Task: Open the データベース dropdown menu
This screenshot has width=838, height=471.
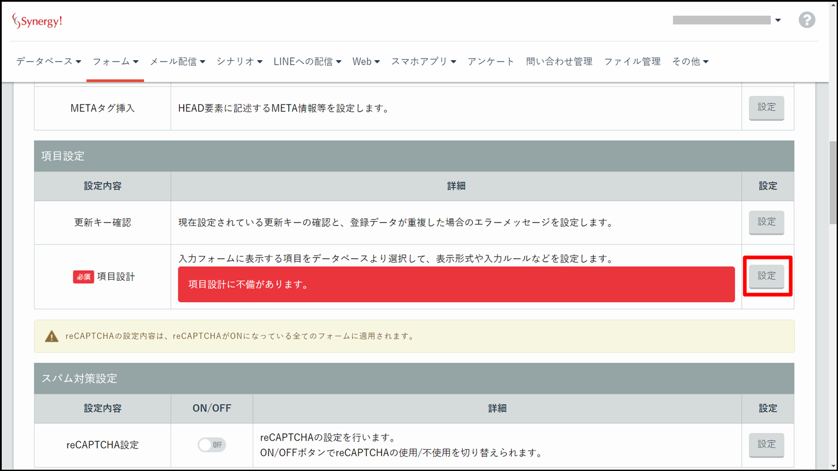Action: (x=48, y=62)
